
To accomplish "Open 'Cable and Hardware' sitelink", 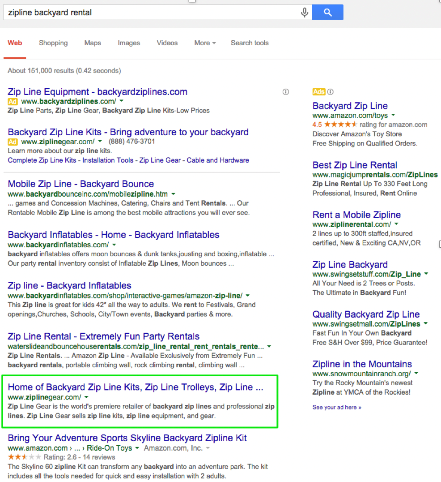I will tap(218, 160).
